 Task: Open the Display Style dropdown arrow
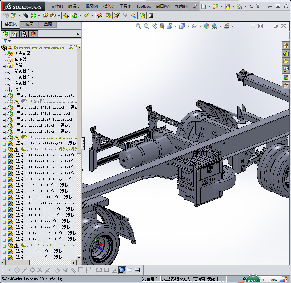(188, 26)
